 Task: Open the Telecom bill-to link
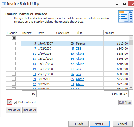(81, 43)
